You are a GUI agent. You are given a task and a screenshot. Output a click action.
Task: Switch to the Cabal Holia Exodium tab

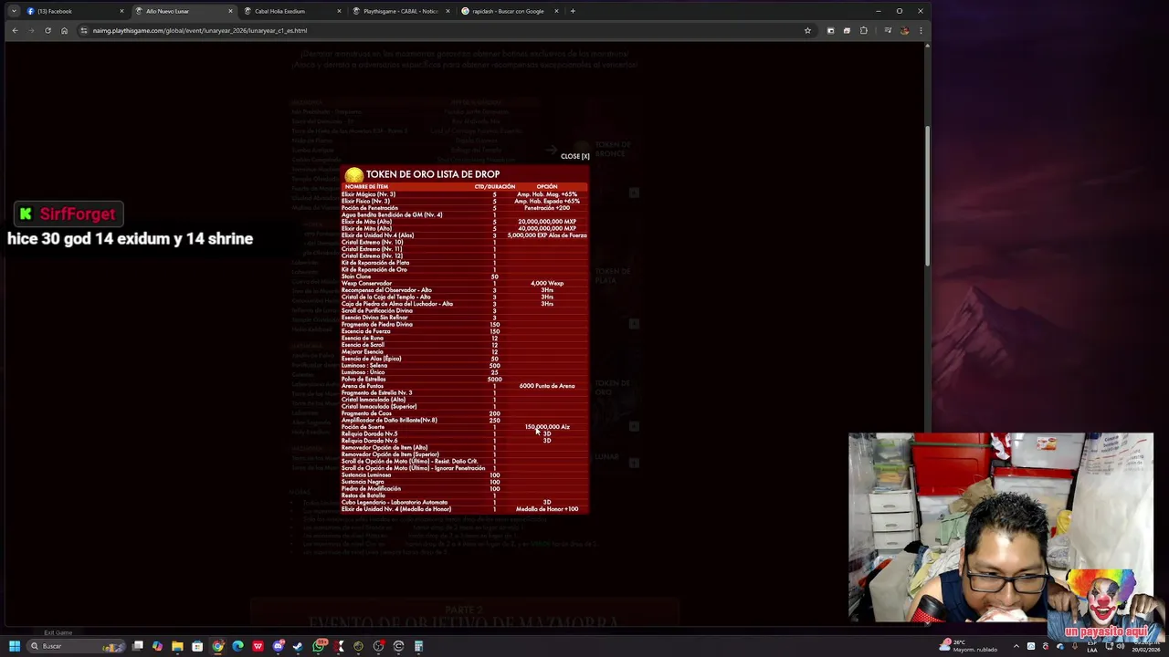point(291,11)
